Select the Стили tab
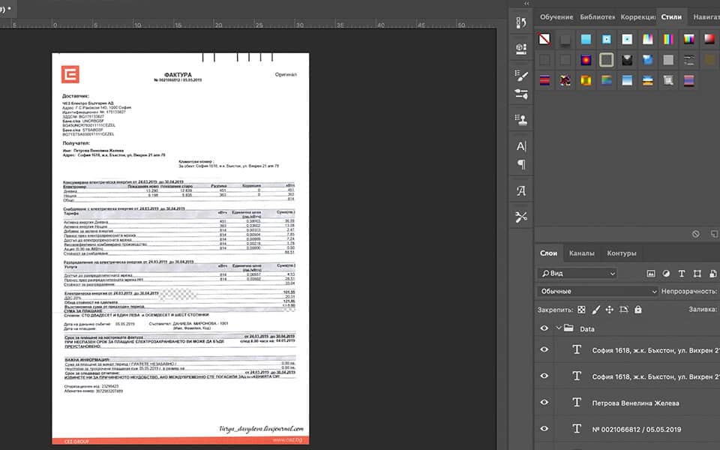 point(671,17)
